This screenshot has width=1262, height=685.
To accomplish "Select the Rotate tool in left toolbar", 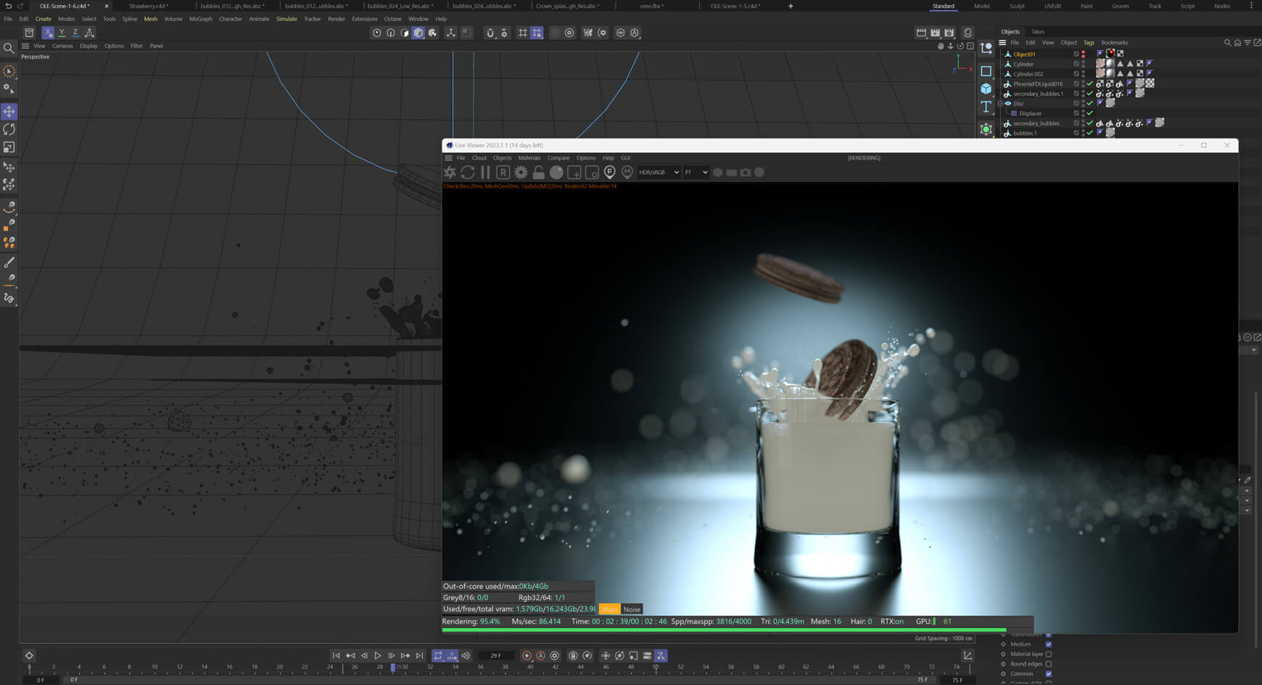I will tap(9, 129).
